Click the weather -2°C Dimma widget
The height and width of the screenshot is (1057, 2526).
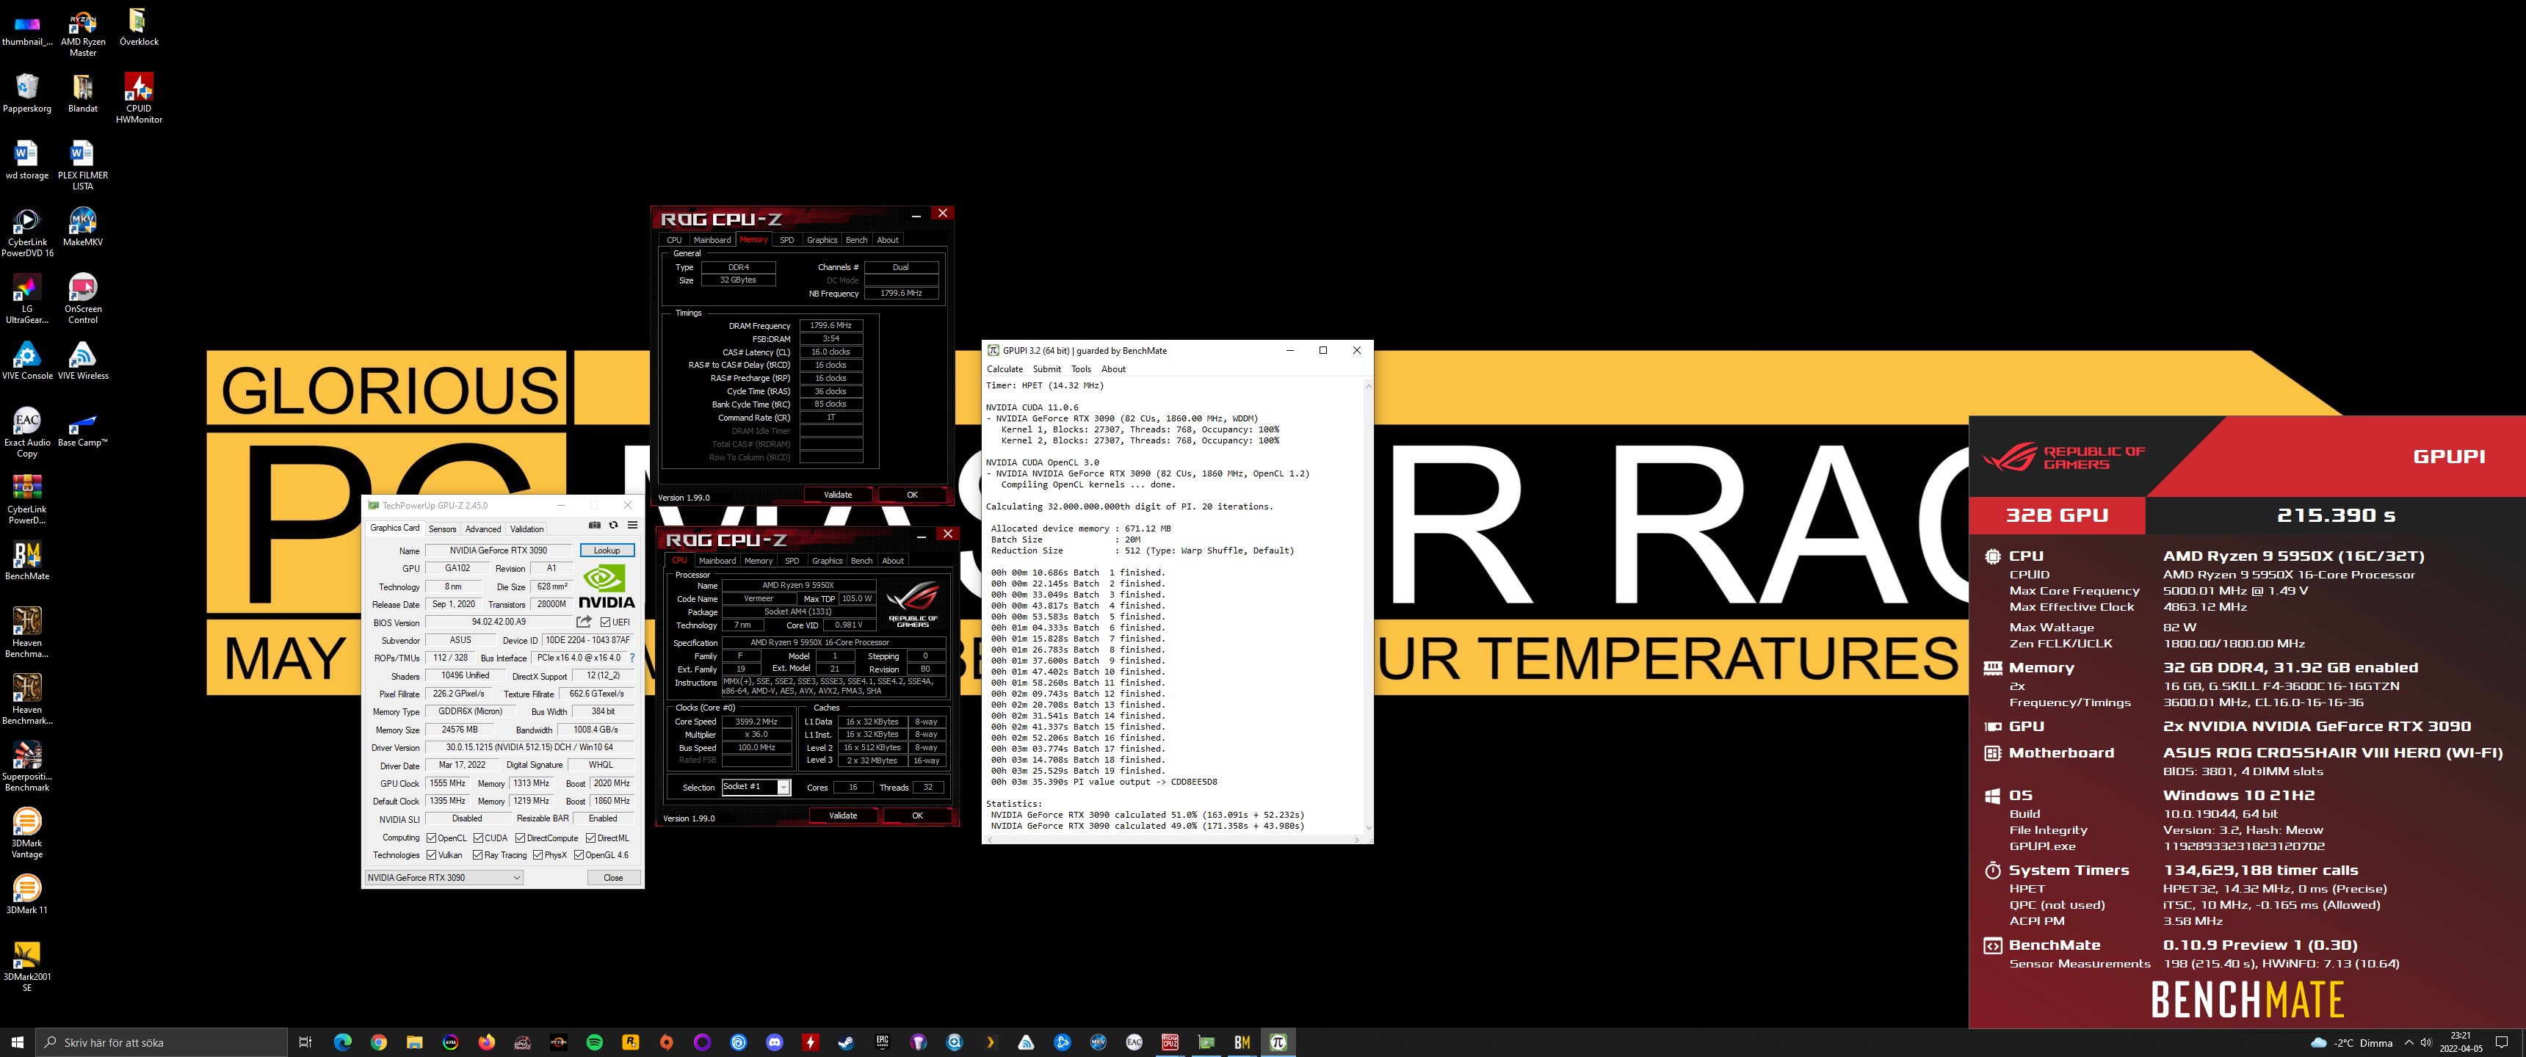2351,1042
